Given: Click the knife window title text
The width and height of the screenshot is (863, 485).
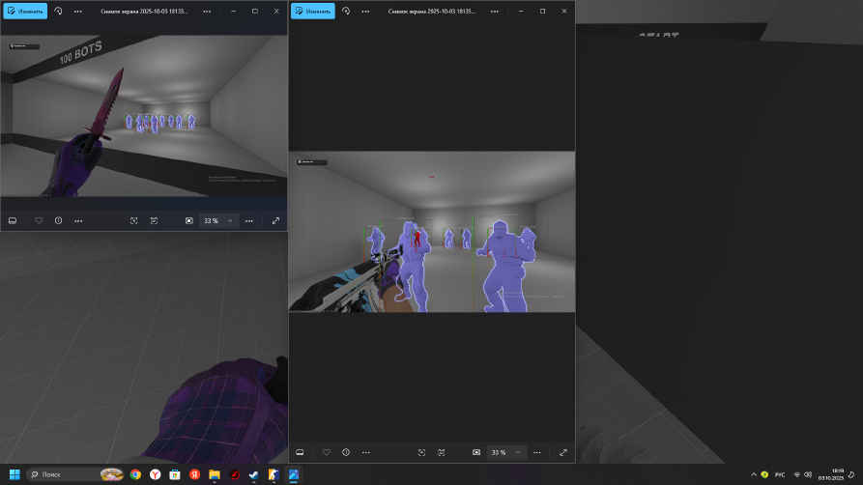Looking at the screenshot, I should pos(144,11).
